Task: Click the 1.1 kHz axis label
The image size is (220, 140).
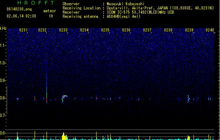Action: click(x=3, y=45)
